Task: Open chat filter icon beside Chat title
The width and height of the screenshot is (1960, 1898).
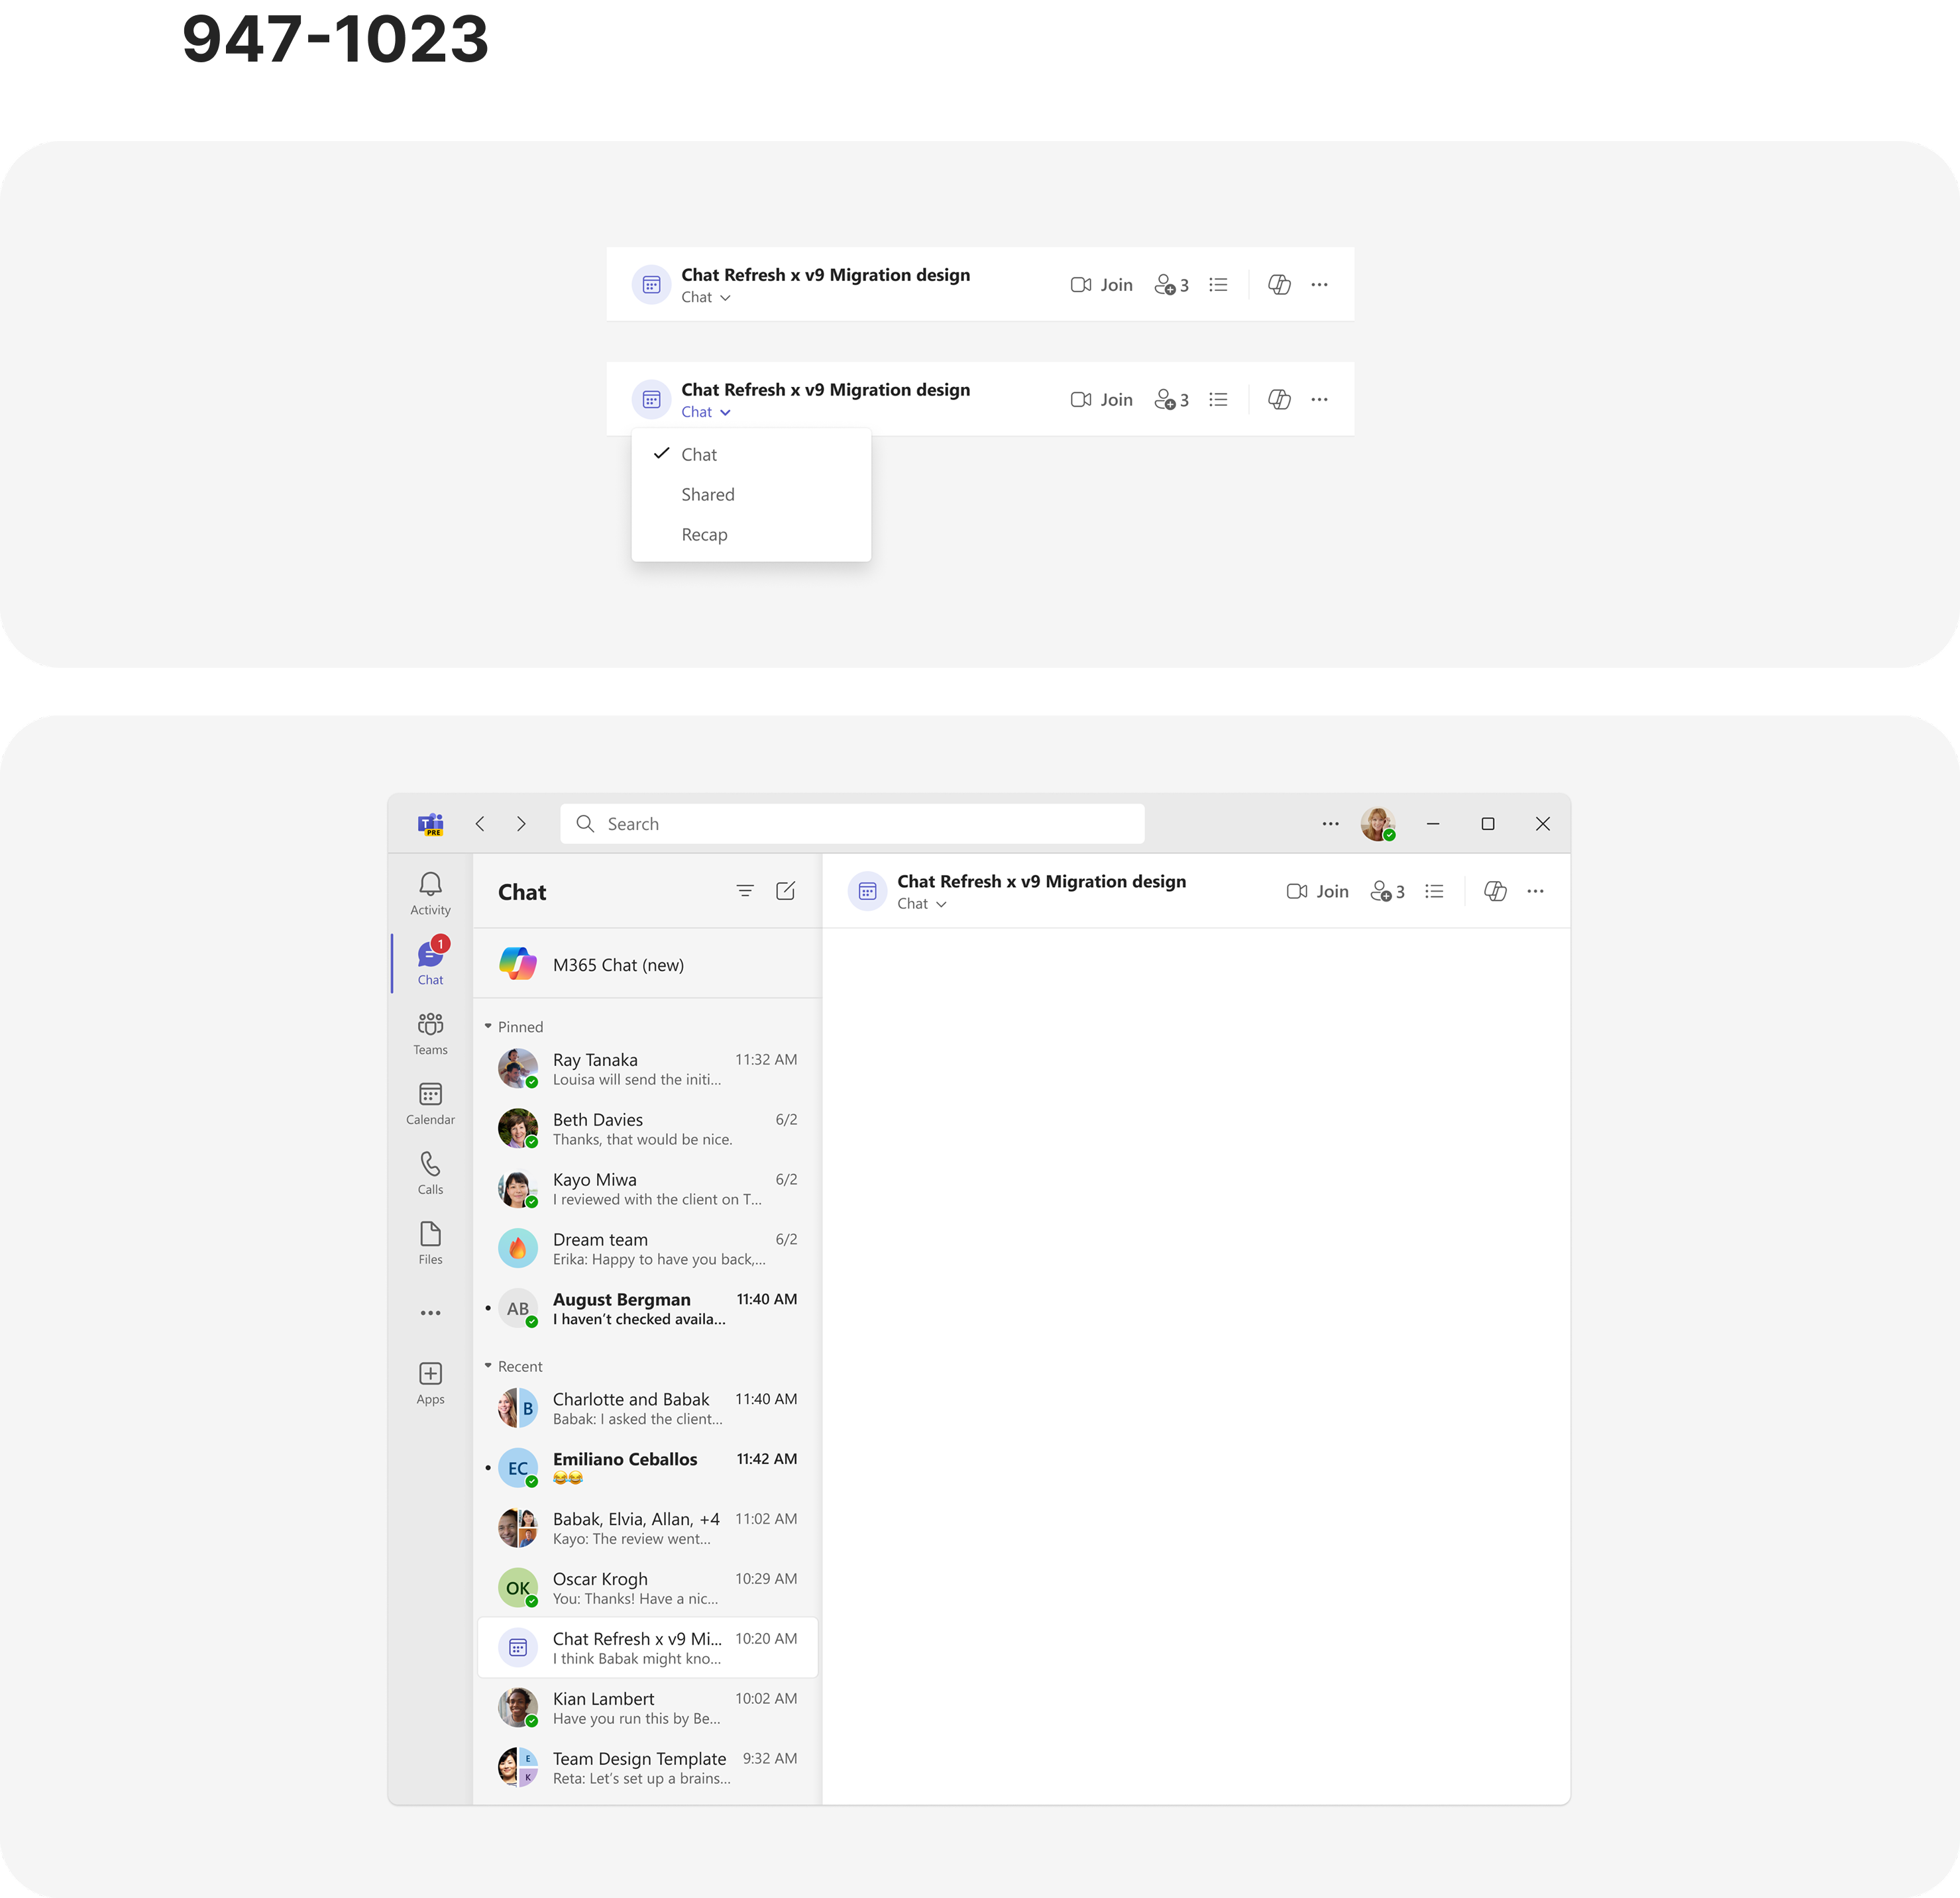Action: pyautogui.click(x=745, y=890)
